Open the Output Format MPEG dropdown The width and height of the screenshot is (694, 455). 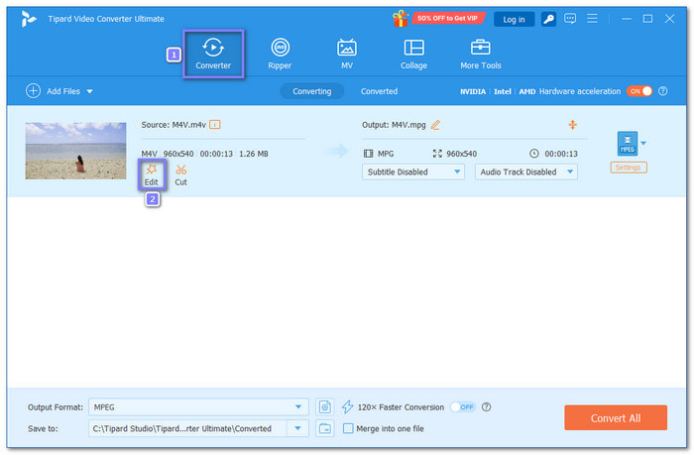(198, 406)
